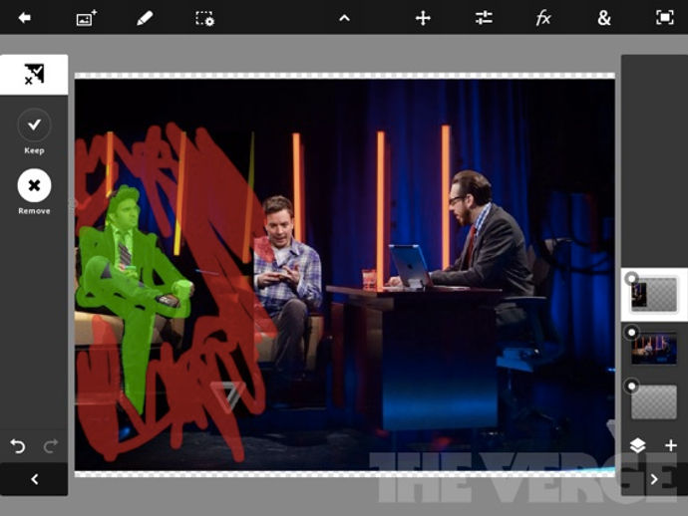Open the add image menu

coord(87,18)
